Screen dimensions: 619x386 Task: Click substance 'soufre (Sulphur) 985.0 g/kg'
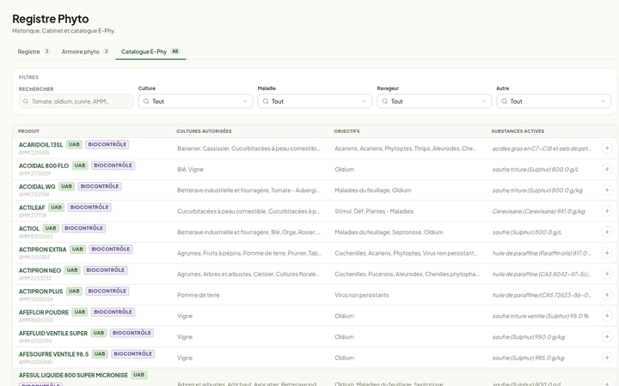[528, 358]
